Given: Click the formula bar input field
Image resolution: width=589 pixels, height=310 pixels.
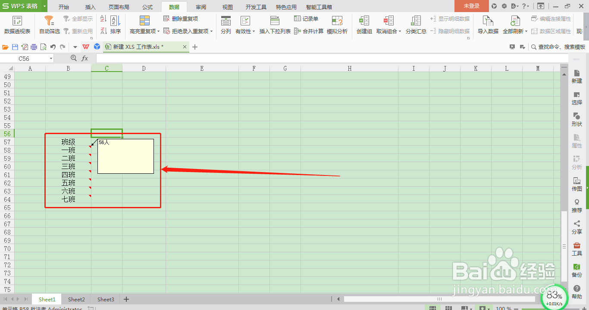Looking at the screenshot, I should (x=332, y=58).
